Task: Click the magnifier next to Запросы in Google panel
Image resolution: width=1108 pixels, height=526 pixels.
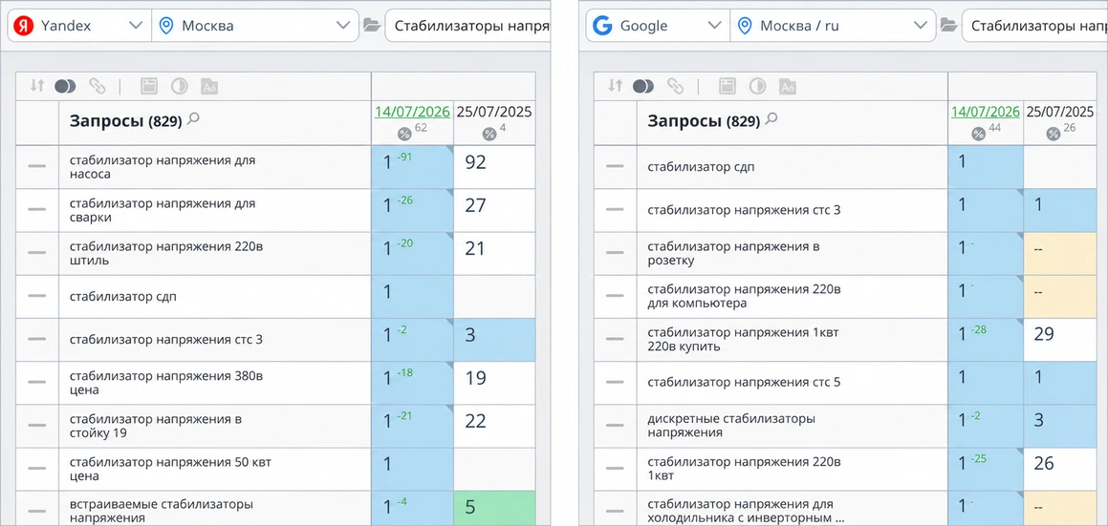Action: coord(771,118)
